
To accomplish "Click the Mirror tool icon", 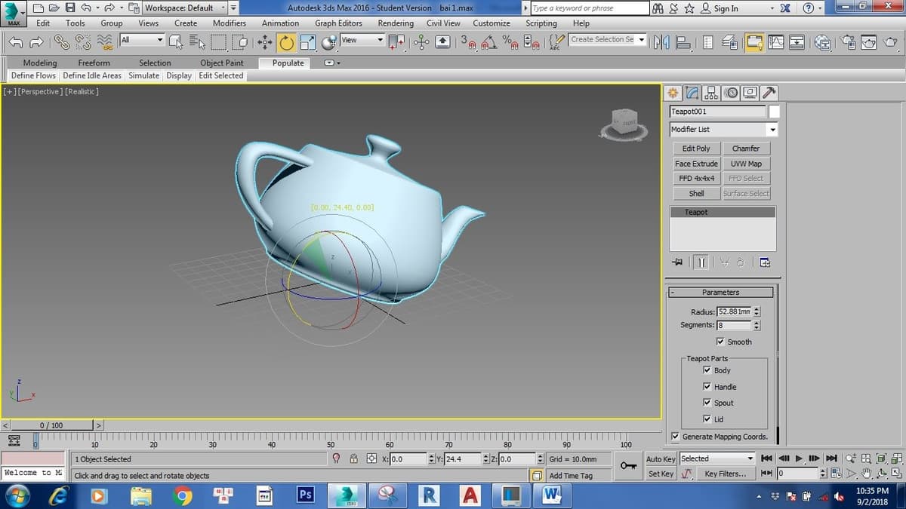I will [661, 43].
